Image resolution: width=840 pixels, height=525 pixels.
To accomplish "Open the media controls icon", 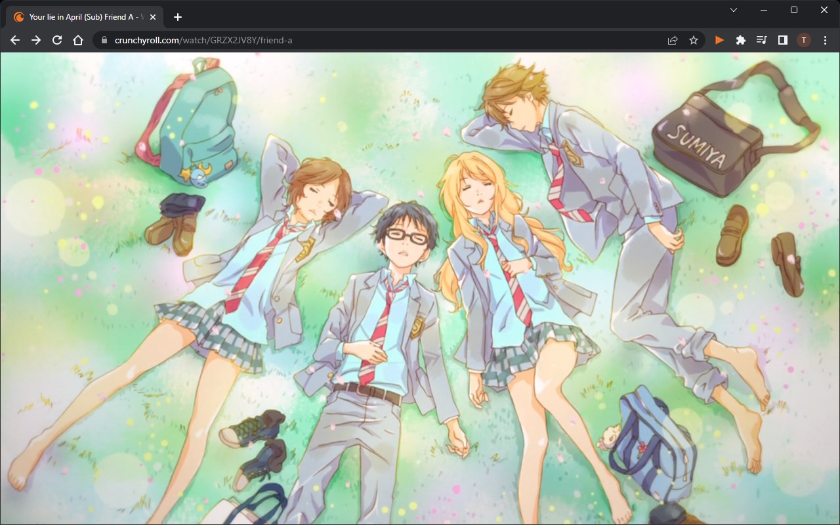I will pos(762,40).
